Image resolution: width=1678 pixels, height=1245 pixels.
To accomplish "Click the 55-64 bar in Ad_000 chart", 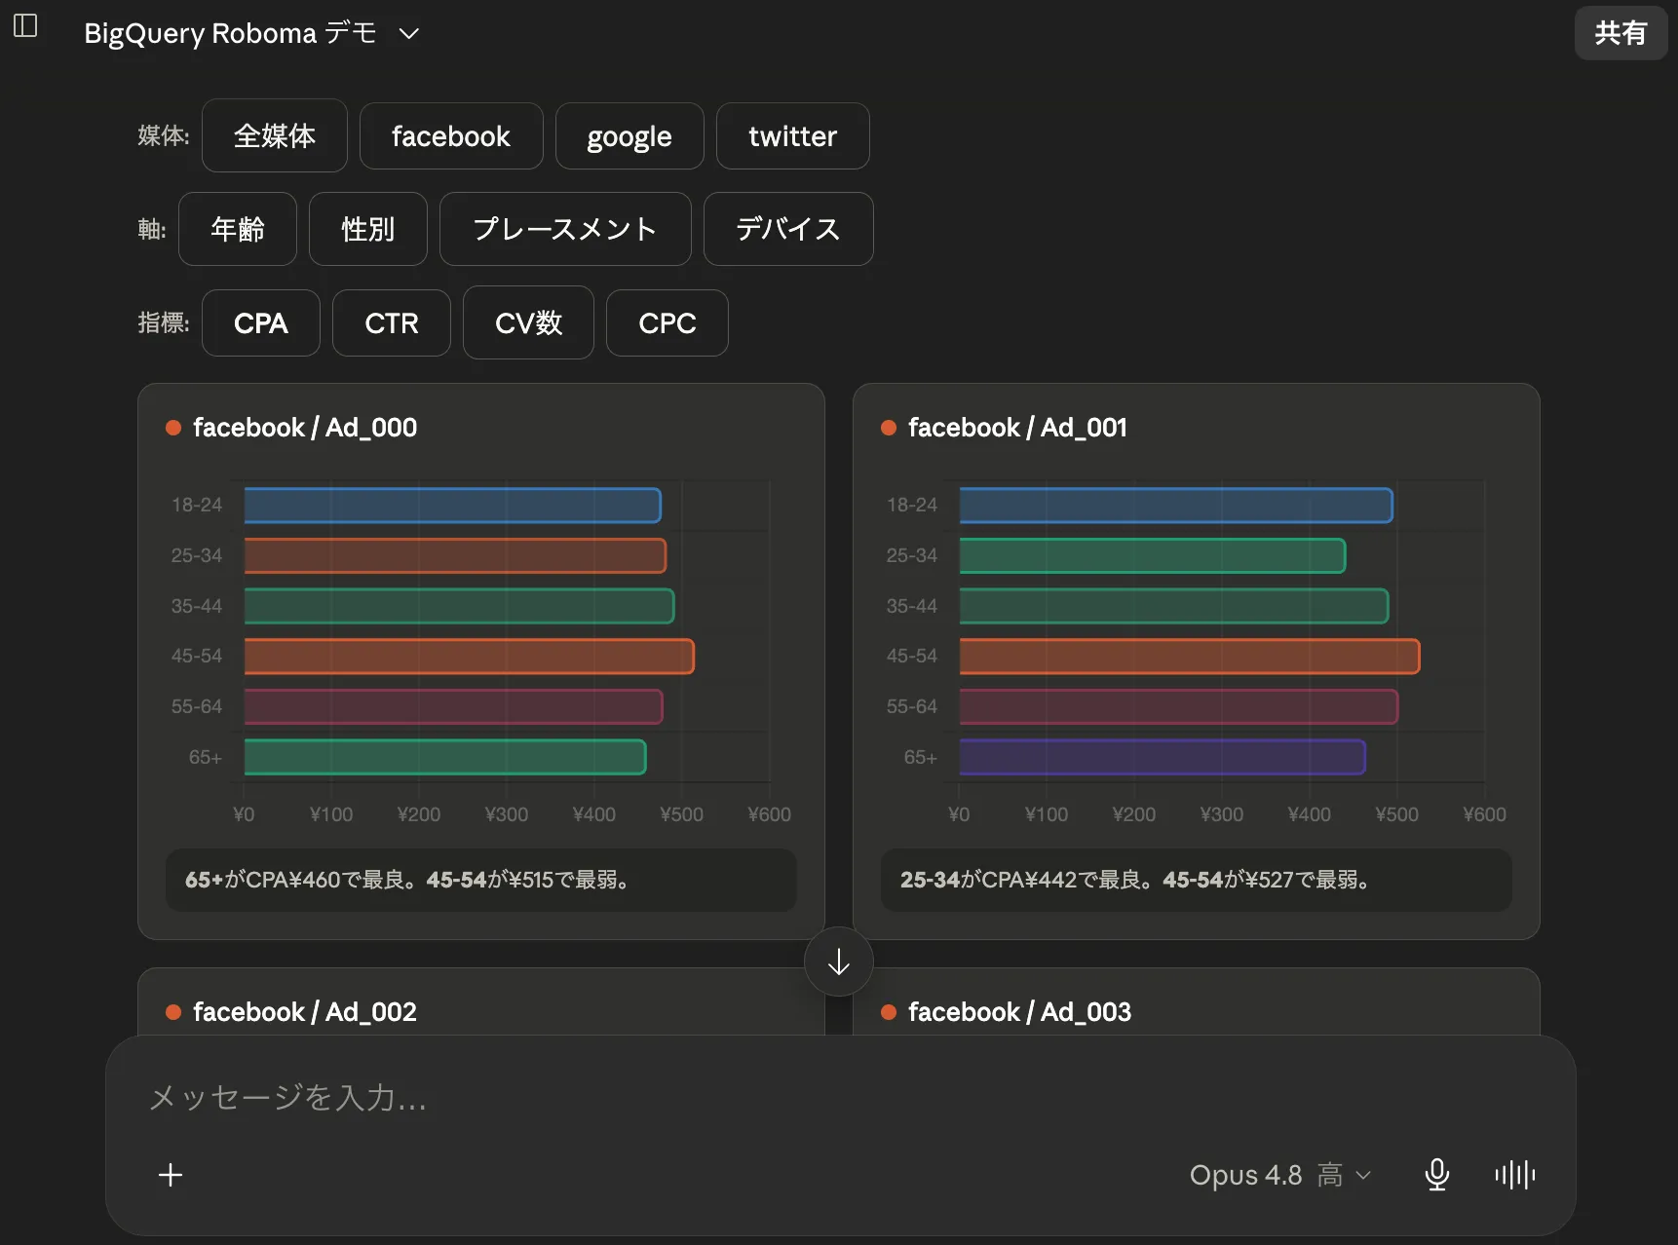I will click(453, 706).
